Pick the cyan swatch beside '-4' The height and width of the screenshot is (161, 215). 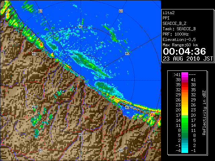185,151
